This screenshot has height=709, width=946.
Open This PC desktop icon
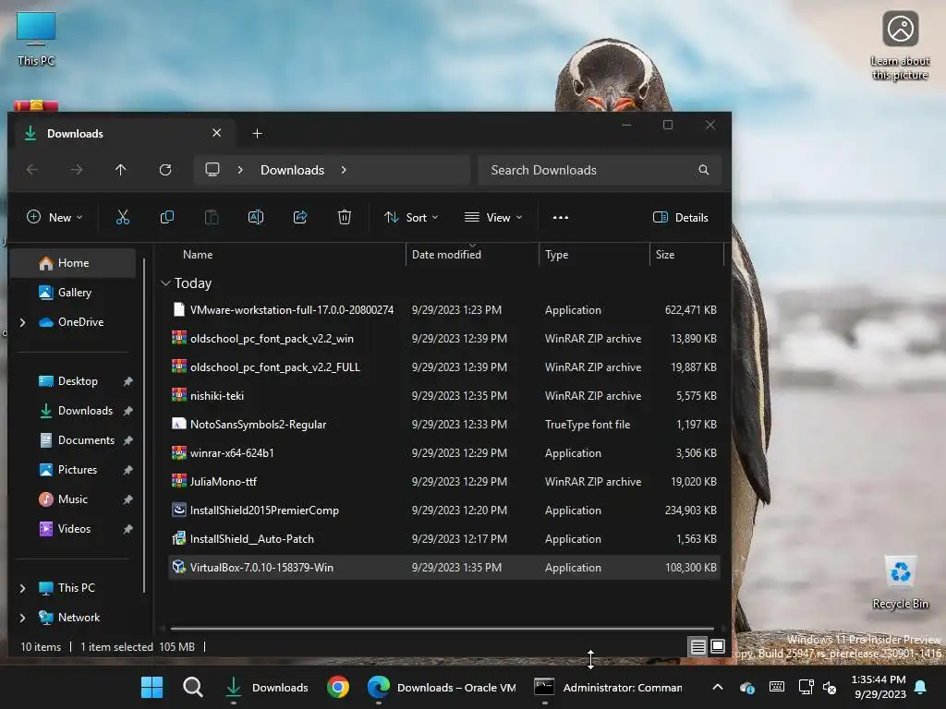click(x=36, y=38)
